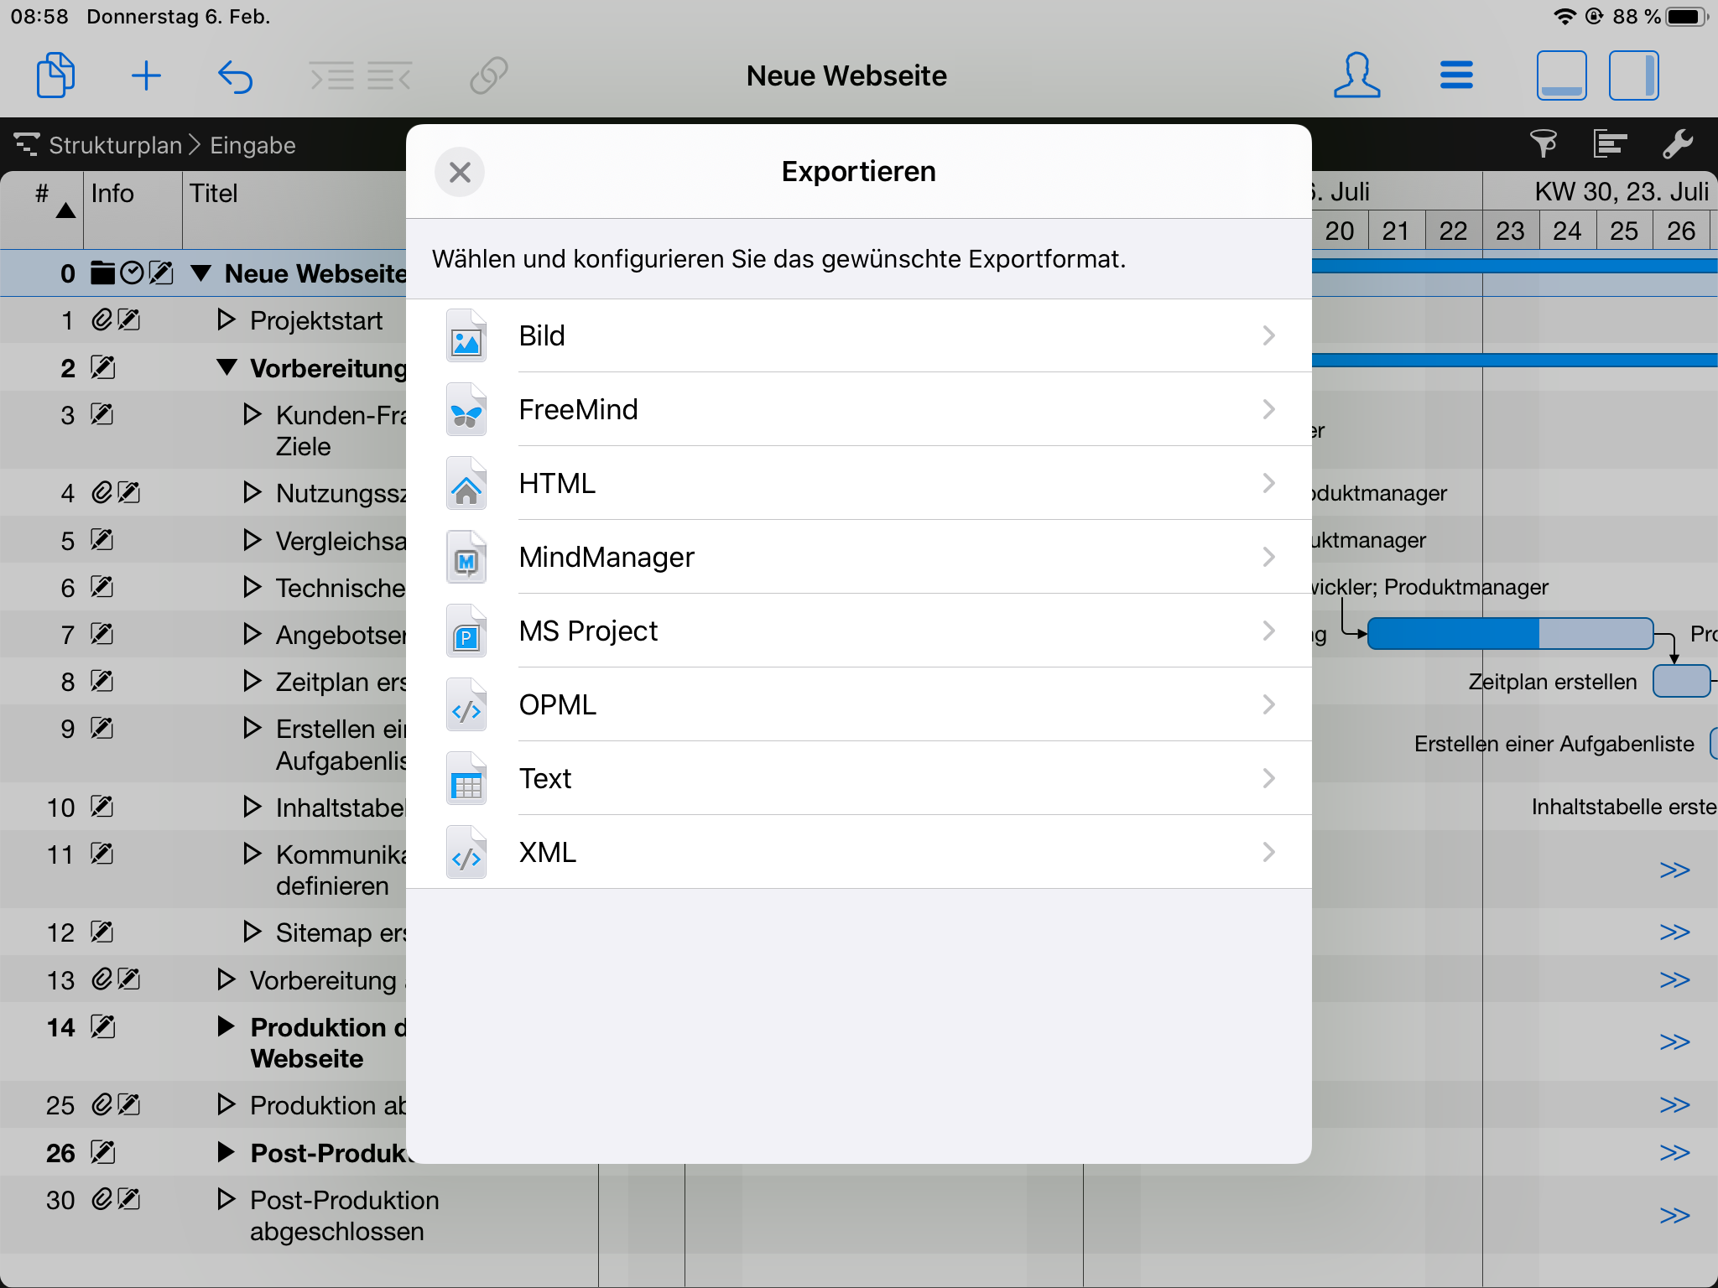
Task: Click the wrench settings icon
Action: [x=1683, y=143]
